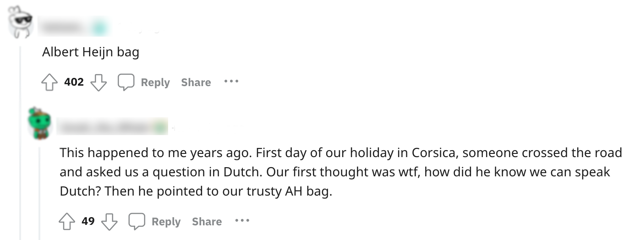The height and width of the screenshot is (240, 635).
Task: Open more options on the Corsica reply
Action: pyautogui.click(x=242, y=221)
